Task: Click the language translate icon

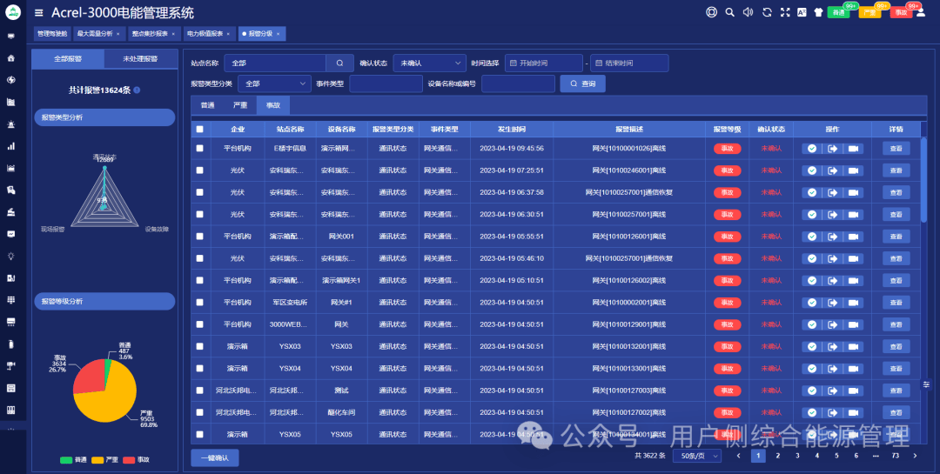Action: [x=802, y=12]
